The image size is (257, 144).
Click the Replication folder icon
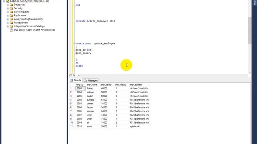tap(11, 16)
